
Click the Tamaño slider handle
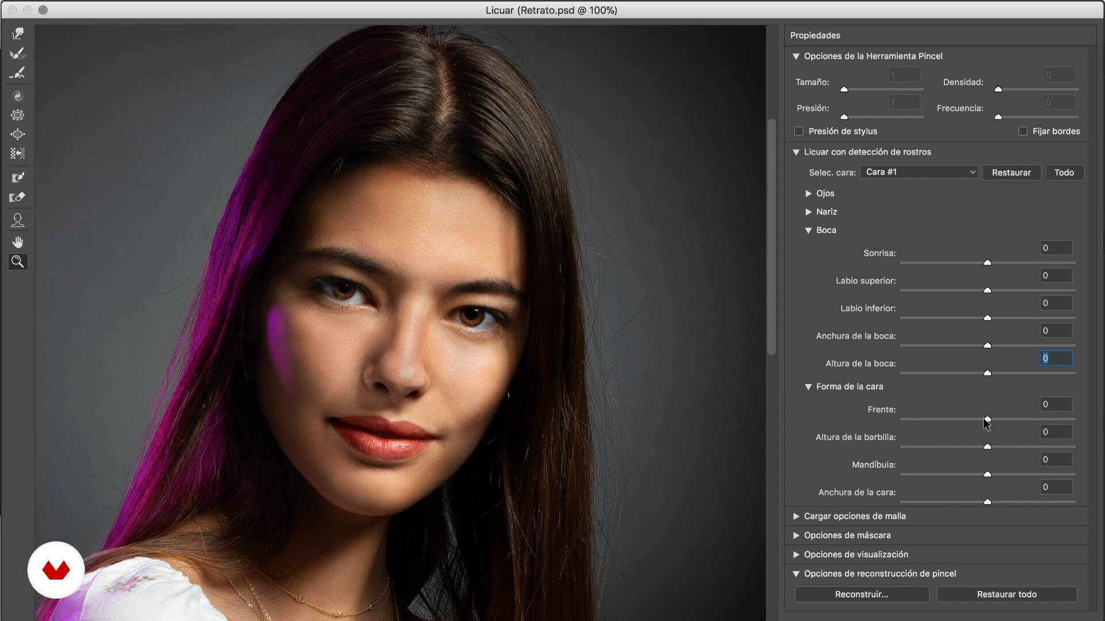(844, 90)
